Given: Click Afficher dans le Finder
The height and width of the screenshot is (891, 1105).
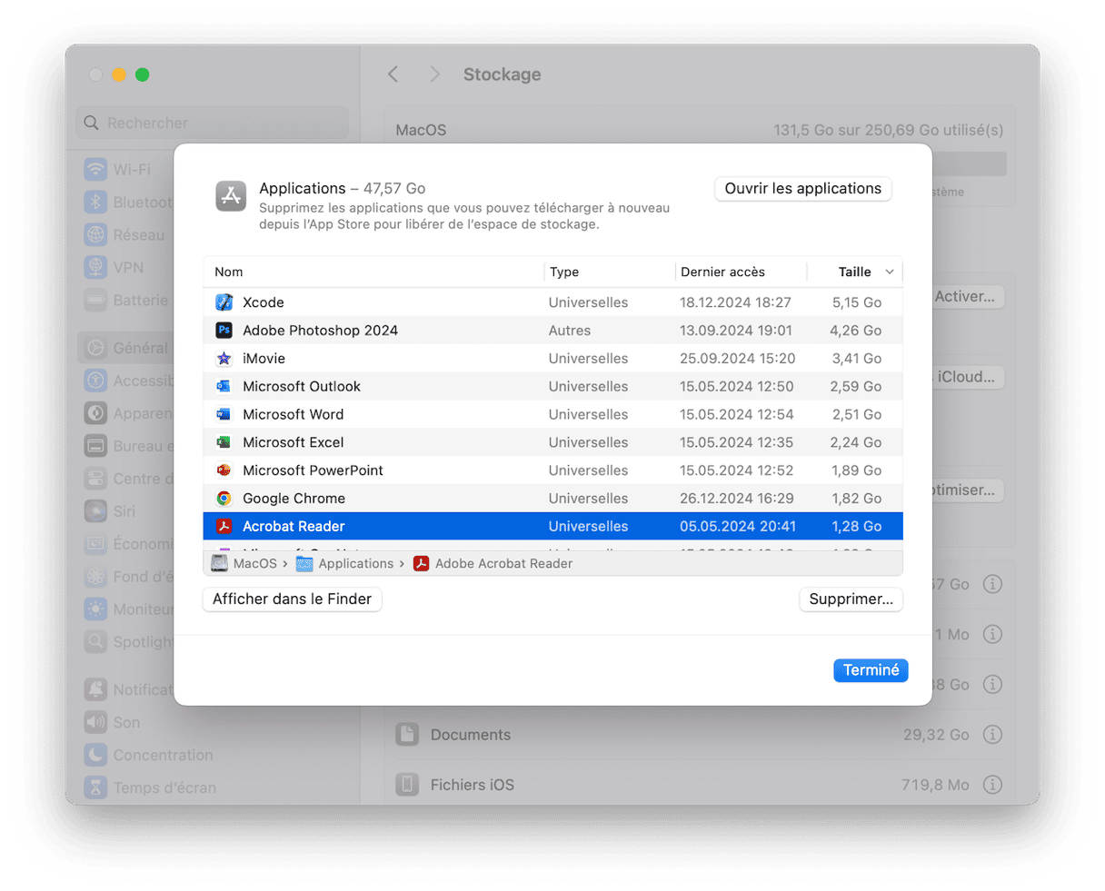Looking at the screenshot, I should [292, 599].
